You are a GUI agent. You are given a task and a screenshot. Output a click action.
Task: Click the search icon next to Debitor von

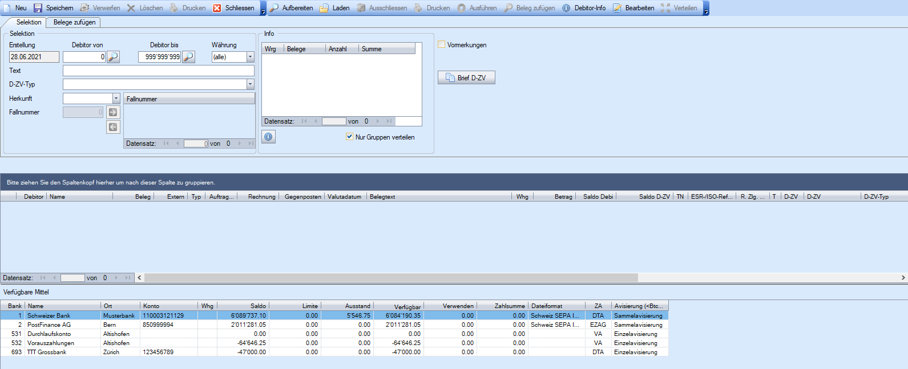click(x=113, y=57)
